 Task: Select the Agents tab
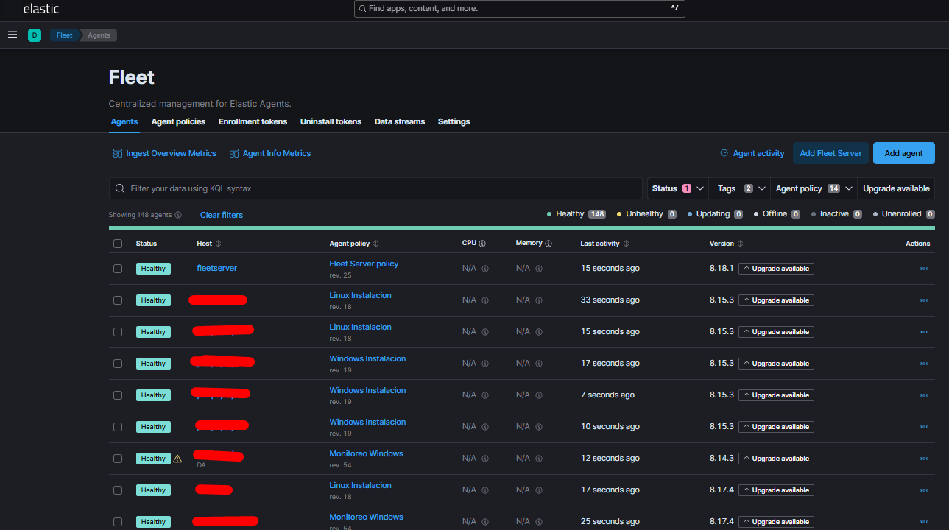124,121
